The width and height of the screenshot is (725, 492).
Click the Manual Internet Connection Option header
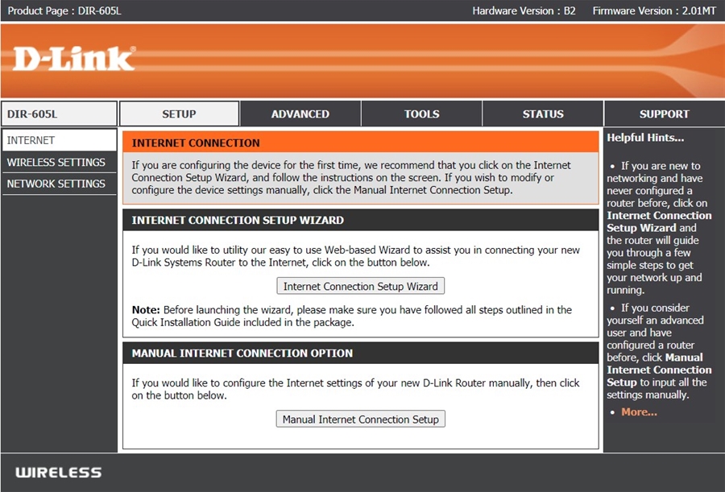pyautogui.click(x=361, y=353)
